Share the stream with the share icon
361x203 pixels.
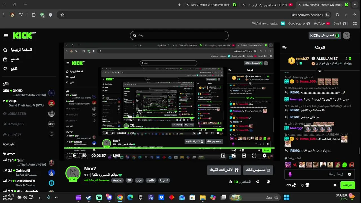coord(257,182)
